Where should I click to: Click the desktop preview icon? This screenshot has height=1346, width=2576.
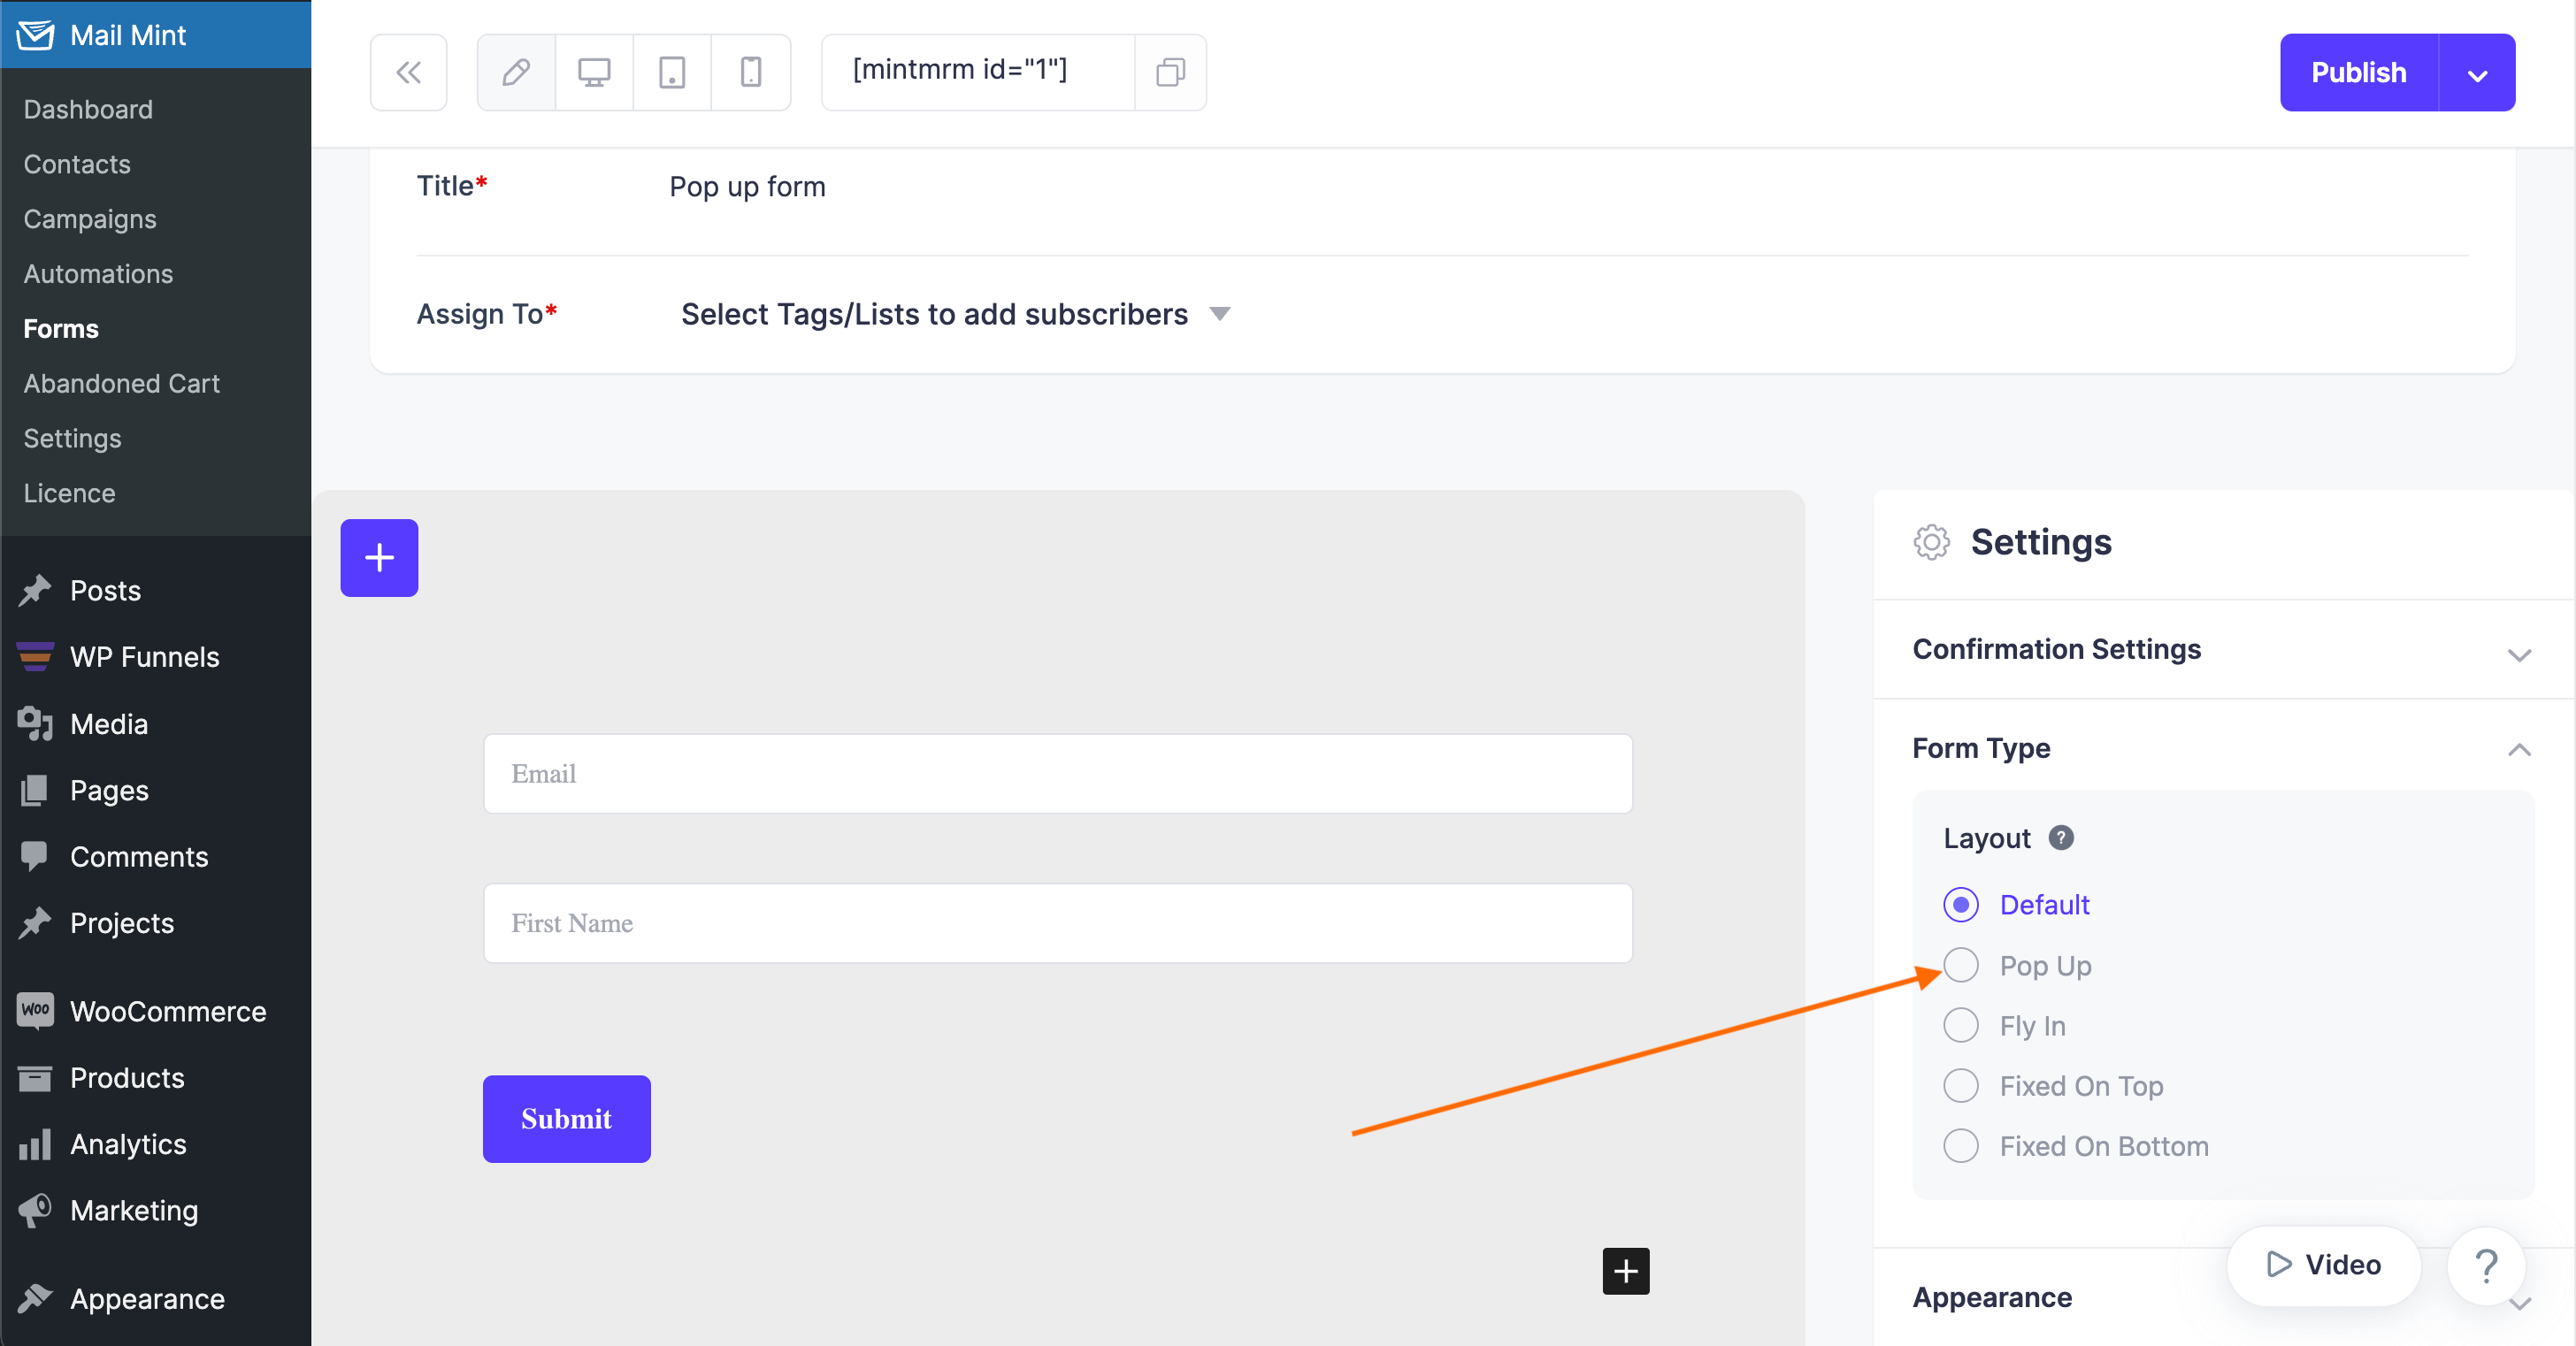coord(594,70)
